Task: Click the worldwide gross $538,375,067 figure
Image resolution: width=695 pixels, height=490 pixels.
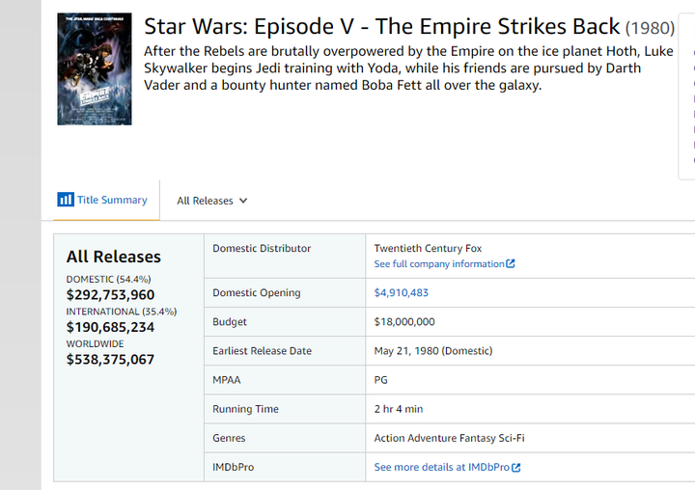Action: click(x=110, y=360)
